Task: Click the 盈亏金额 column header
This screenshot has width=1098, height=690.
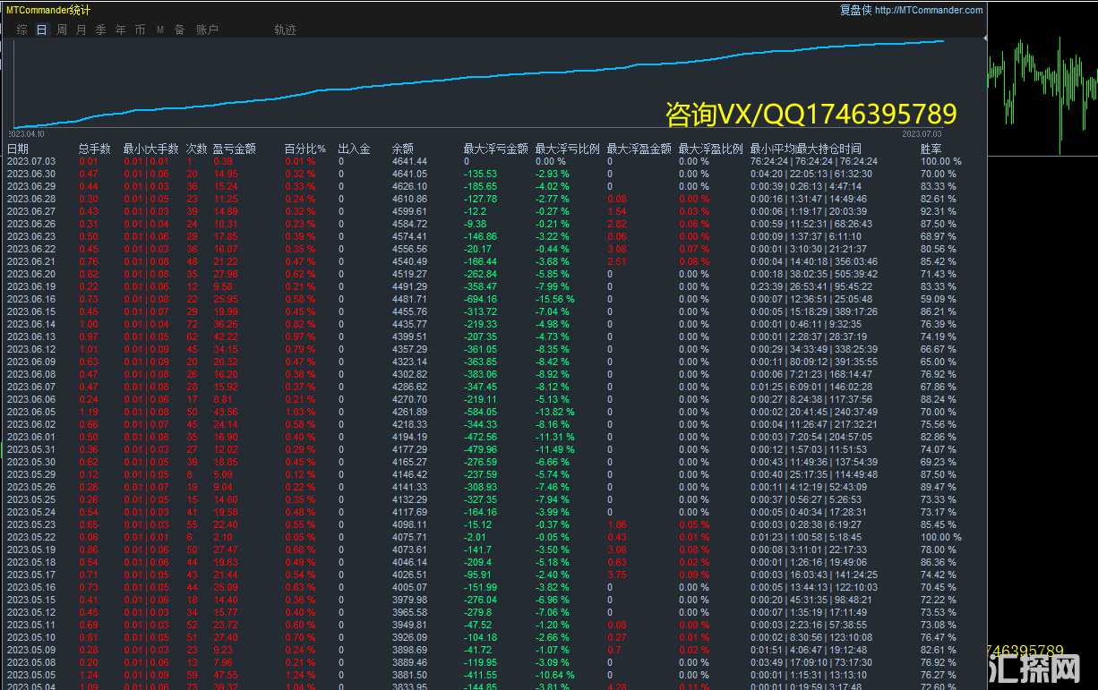Action: coord(234,149)
